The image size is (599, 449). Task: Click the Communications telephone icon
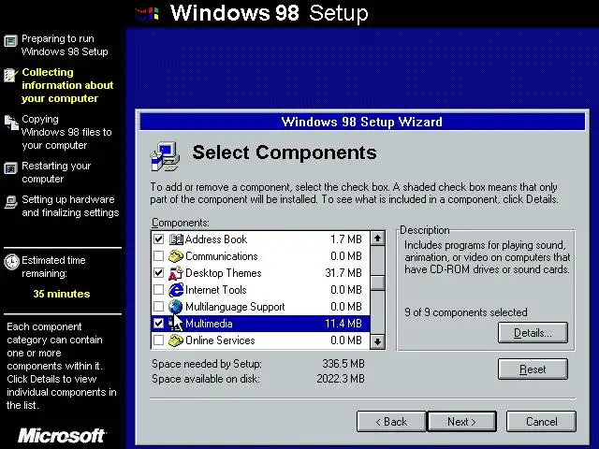[176, 256]
